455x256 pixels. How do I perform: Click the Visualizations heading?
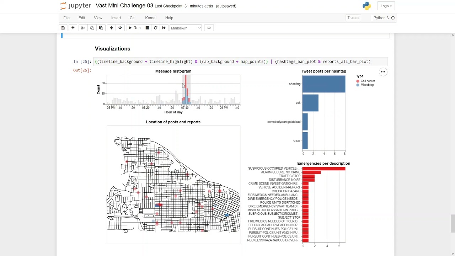pyautogui.click(x=113, y=49)
